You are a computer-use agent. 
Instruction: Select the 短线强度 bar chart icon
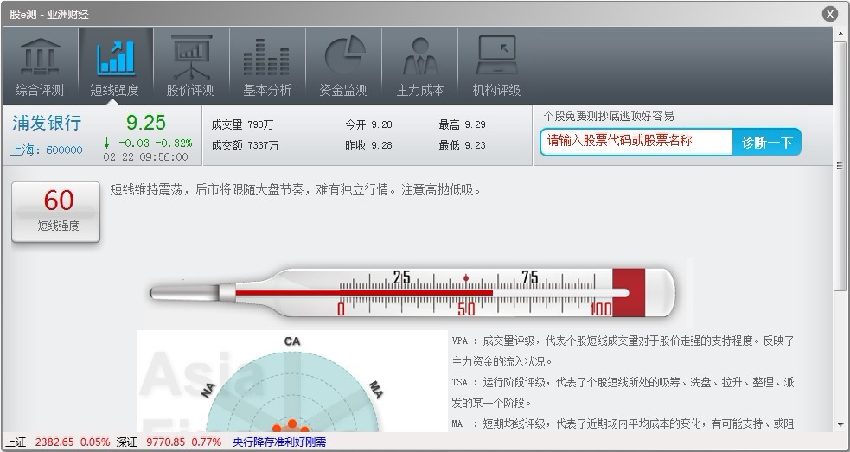[x=116, y=58]
